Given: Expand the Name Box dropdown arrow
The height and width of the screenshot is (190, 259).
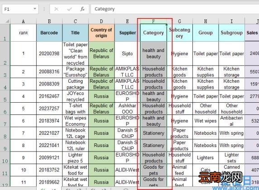Looking at the screenshot, I should click(35, 9).
